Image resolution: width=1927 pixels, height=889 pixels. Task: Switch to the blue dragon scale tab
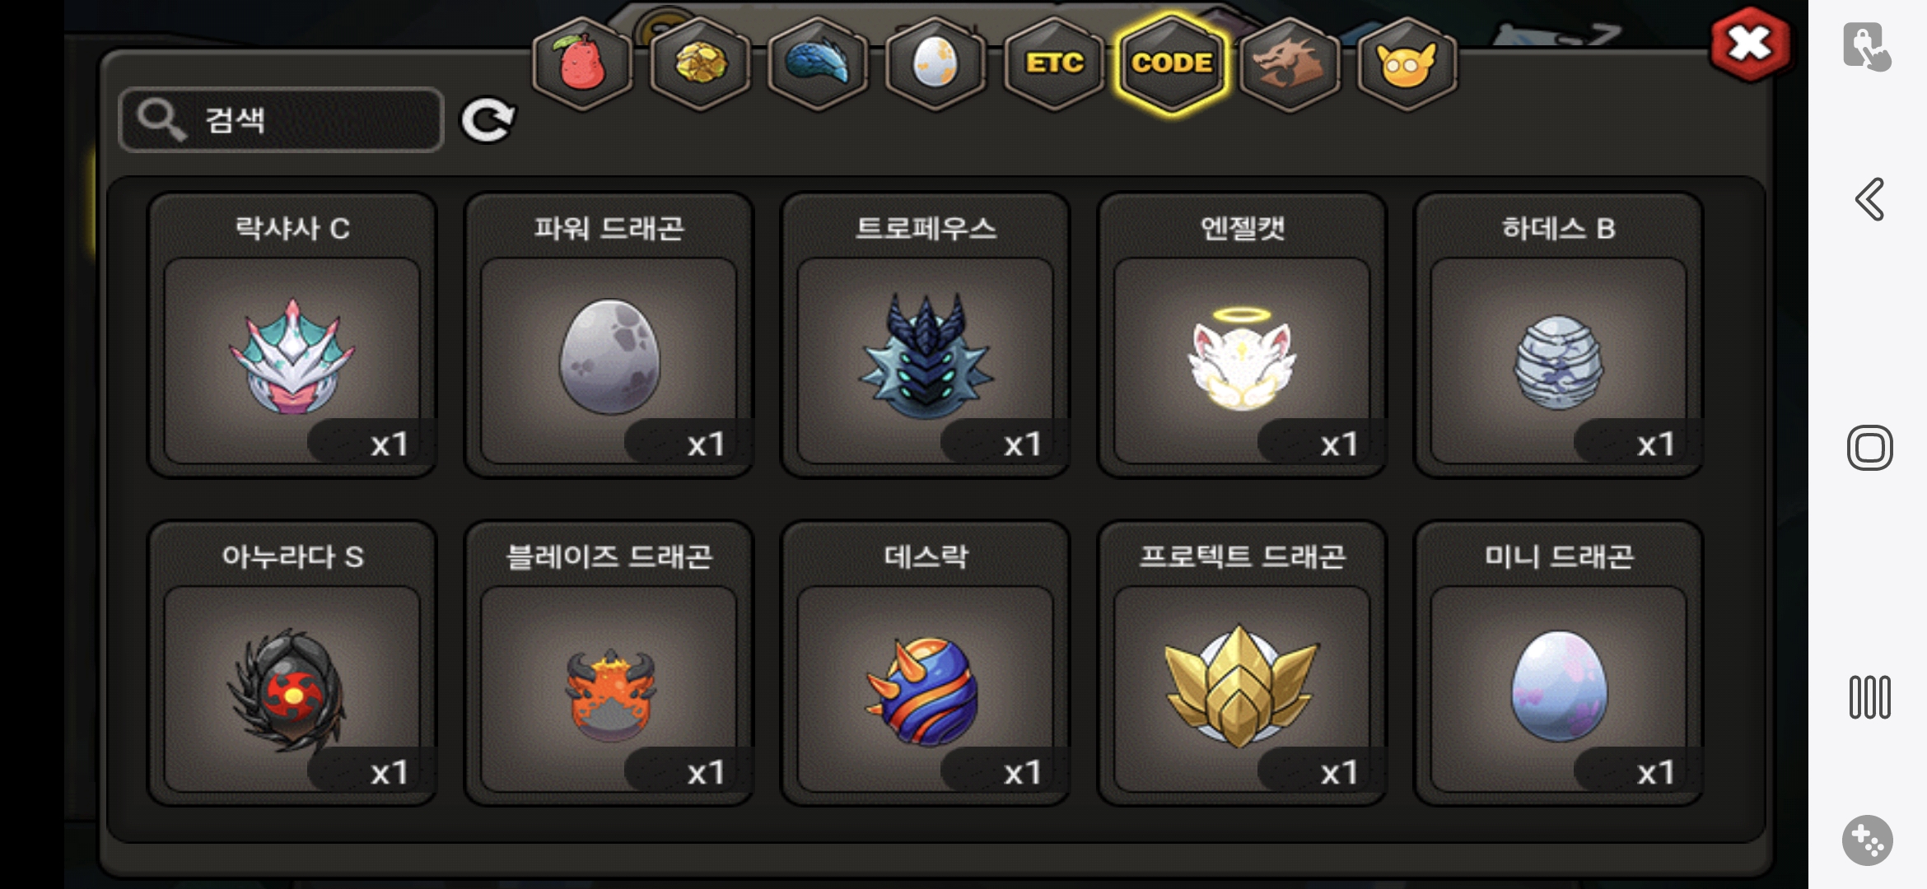pos(818,64)
